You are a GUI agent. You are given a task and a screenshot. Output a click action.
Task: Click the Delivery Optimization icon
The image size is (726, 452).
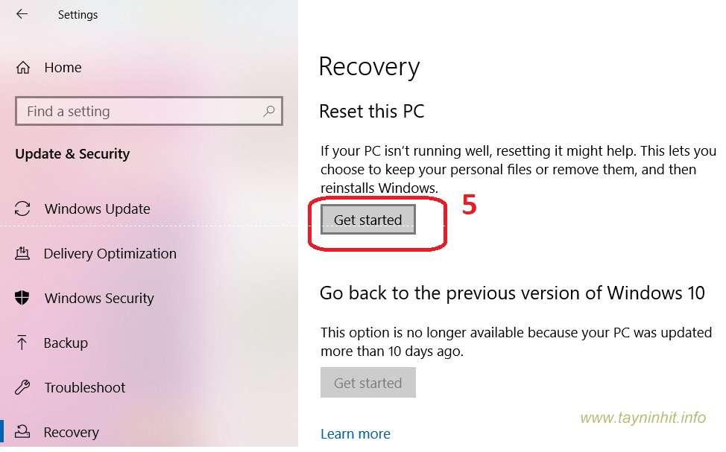point(23,254)
